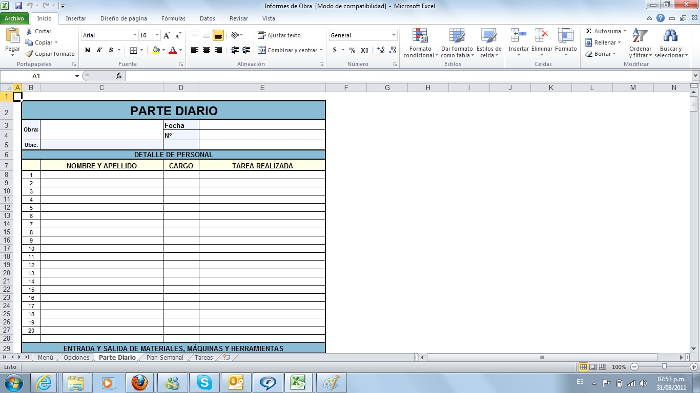Decrease decimal places
The height and width of the screenshot is (393, 700).
[x=393, y=50]
